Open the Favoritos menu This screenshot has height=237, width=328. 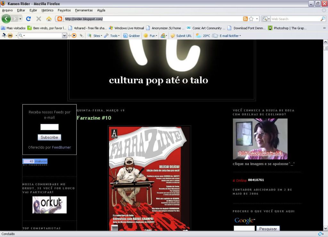point(64,10)
